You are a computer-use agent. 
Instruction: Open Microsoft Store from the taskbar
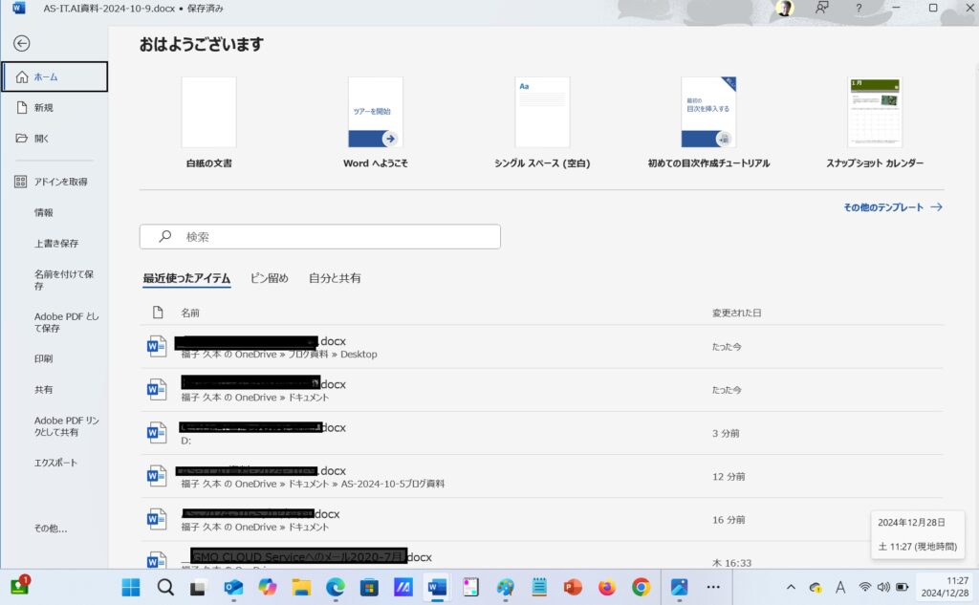369,588
